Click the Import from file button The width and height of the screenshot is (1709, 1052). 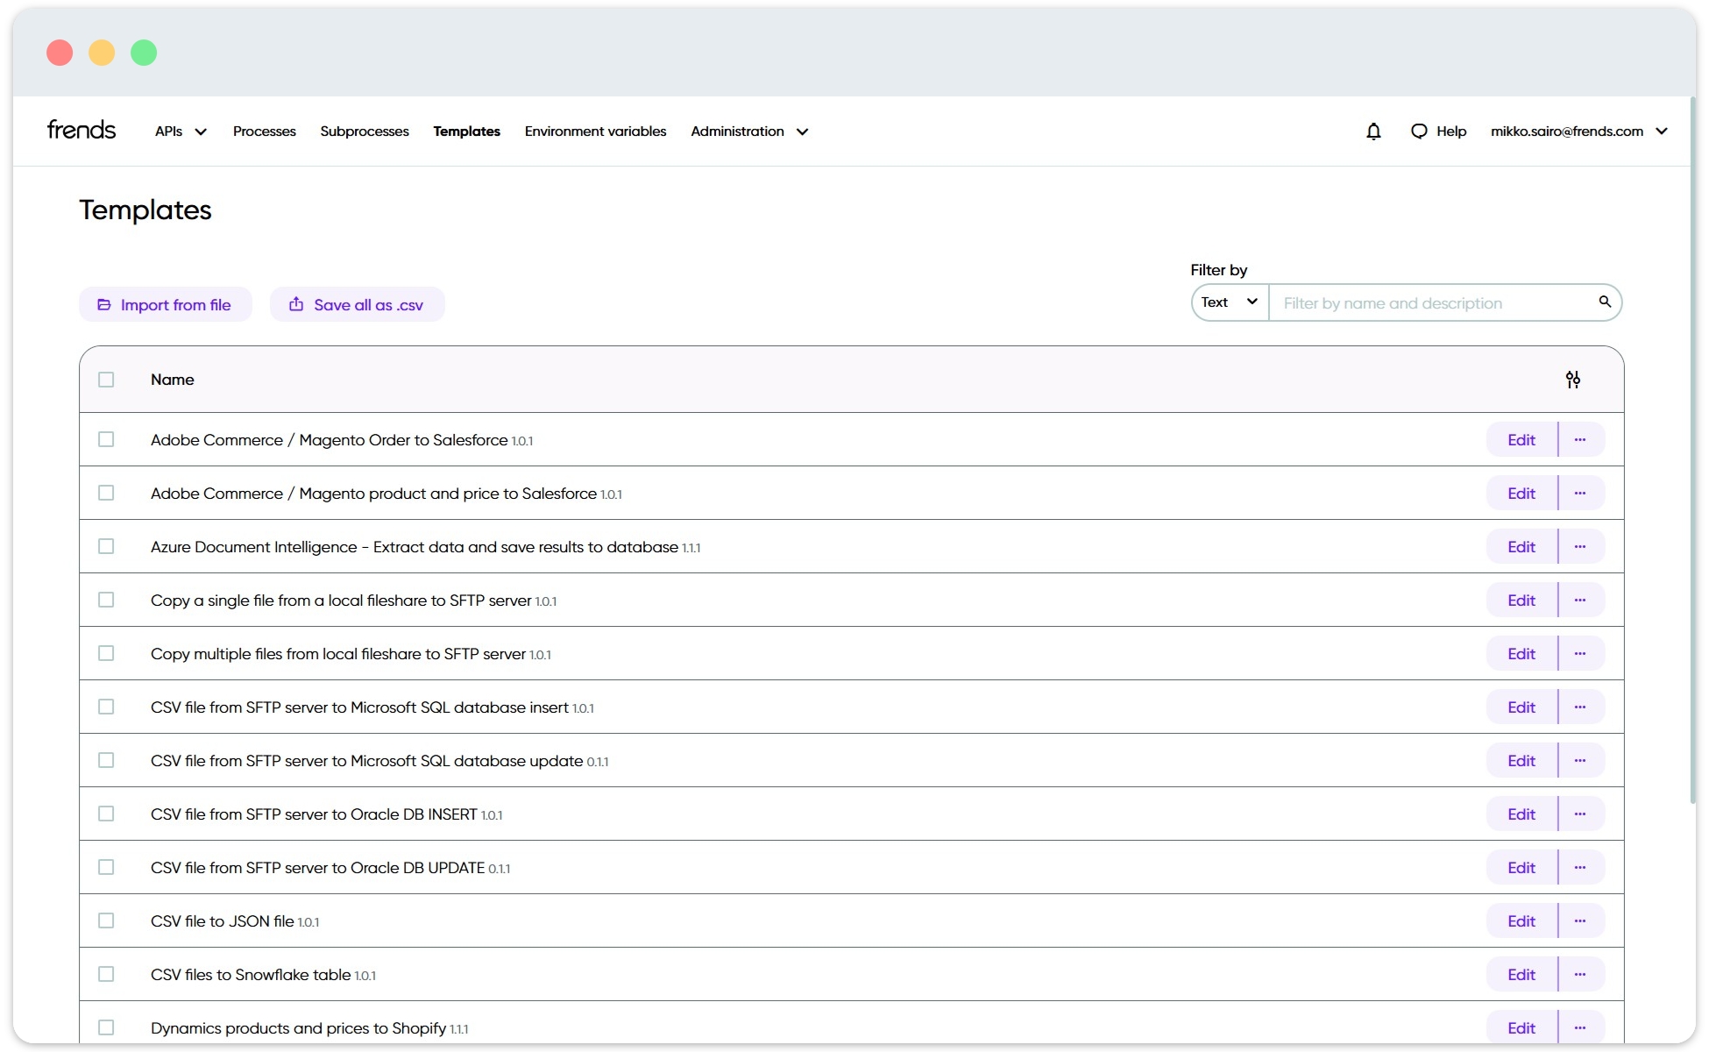point(165,305)
